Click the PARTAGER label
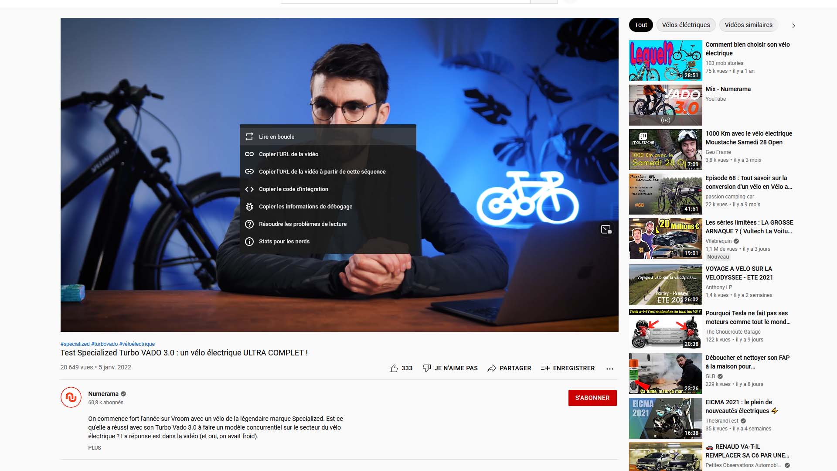Screen dimensions: 837x471 coord(515,368)
